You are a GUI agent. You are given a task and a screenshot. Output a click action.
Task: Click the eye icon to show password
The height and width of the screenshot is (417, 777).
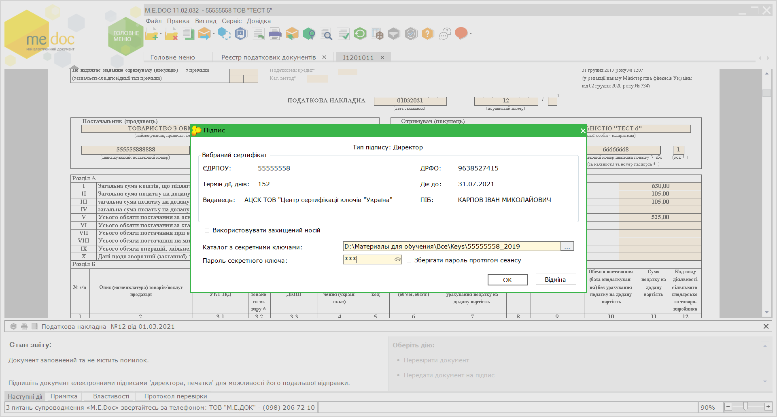(397, 260)
